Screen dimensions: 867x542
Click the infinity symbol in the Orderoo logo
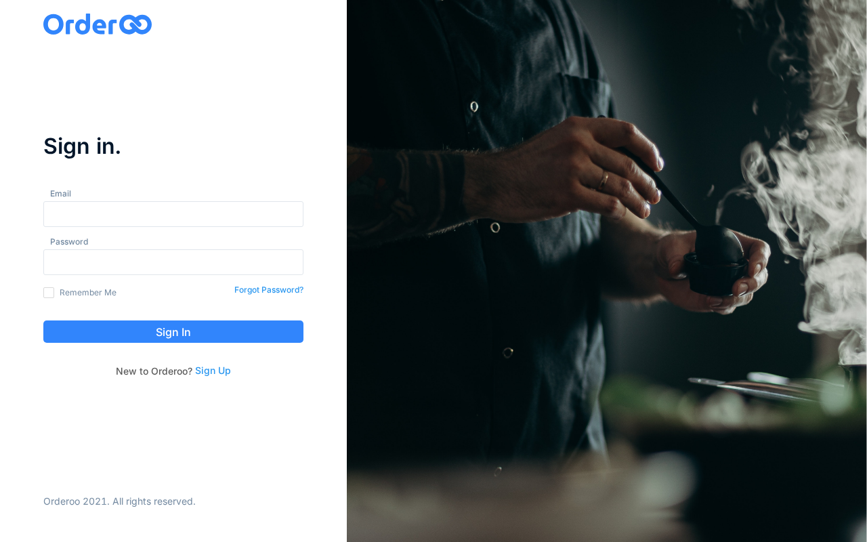tap(135, 25)
